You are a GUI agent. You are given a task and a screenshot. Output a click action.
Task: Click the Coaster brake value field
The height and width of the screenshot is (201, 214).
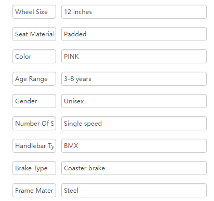134,168
